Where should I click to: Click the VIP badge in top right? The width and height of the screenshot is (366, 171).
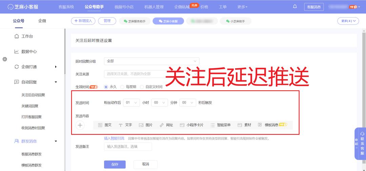(x=353, y=7)
